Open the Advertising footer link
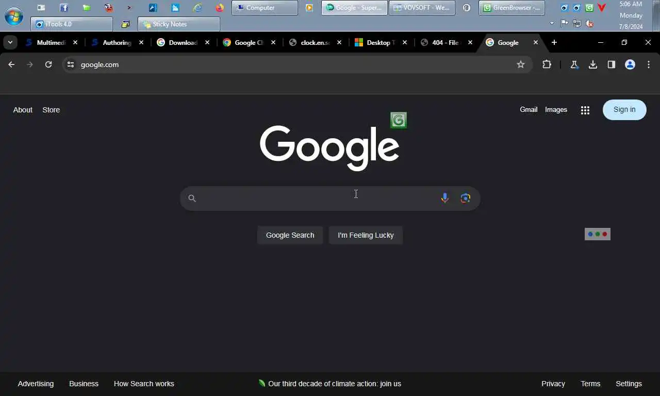The width and height of the screenshot is (660, 396). [36, 384]
